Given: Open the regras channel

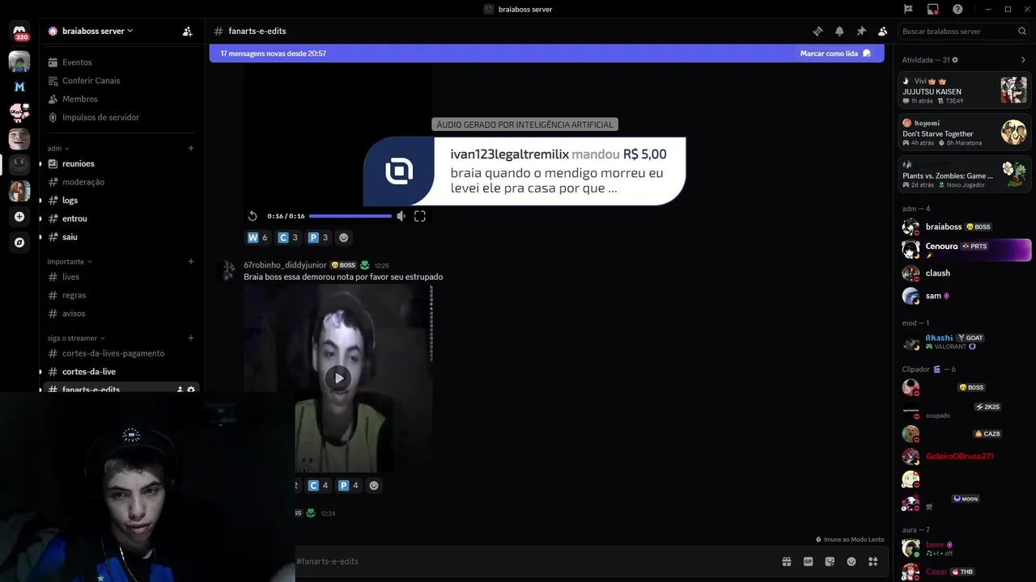Looking at the screenshot, I should tap(121, 295).
